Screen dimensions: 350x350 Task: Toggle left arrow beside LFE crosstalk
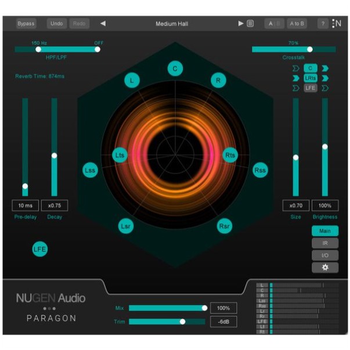pos(296,88)
